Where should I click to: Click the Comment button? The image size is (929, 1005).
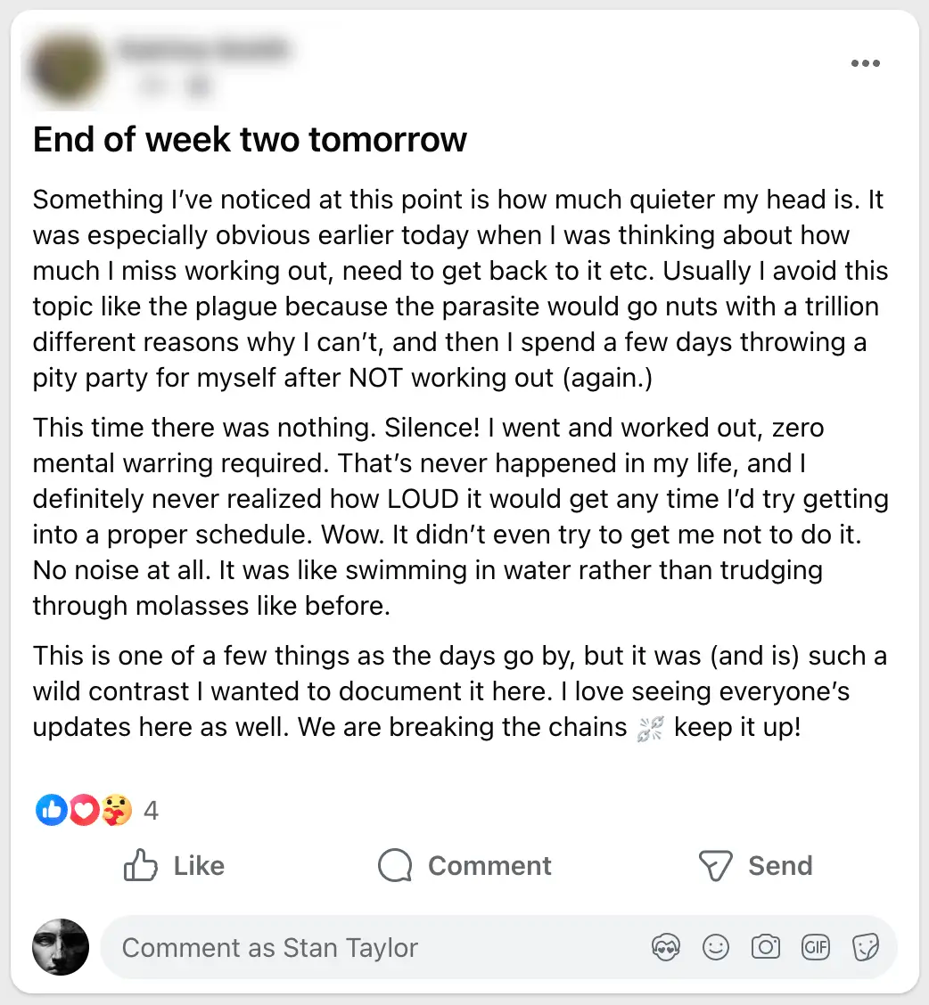464,865
